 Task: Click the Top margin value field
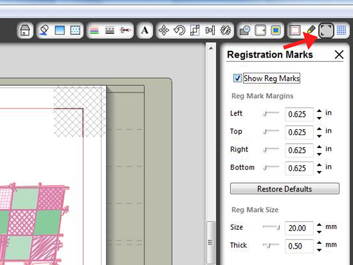click(299, 132)
